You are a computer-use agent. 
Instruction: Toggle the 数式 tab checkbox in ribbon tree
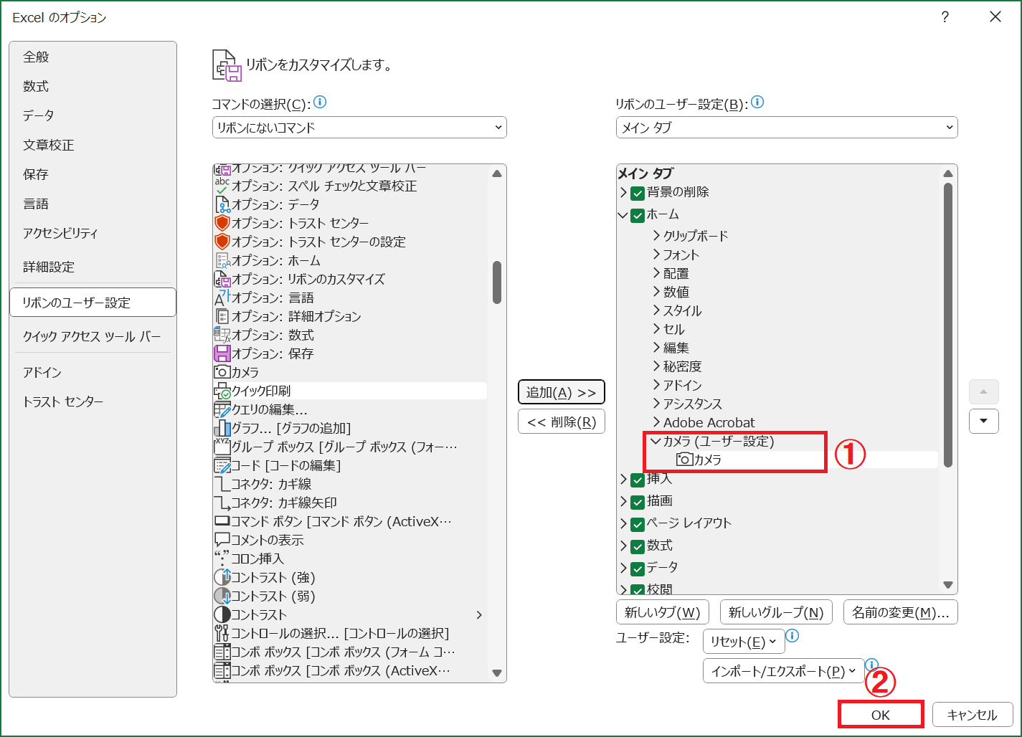638,546
